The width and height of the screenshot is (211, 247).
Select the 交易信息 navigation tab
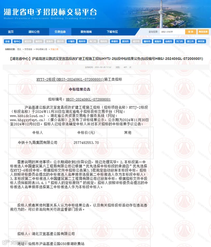(60, 32)
